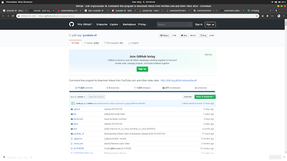This screenshot has height=161, width=287.
Task: Click the browser back arrow
Action: [3, 16]
